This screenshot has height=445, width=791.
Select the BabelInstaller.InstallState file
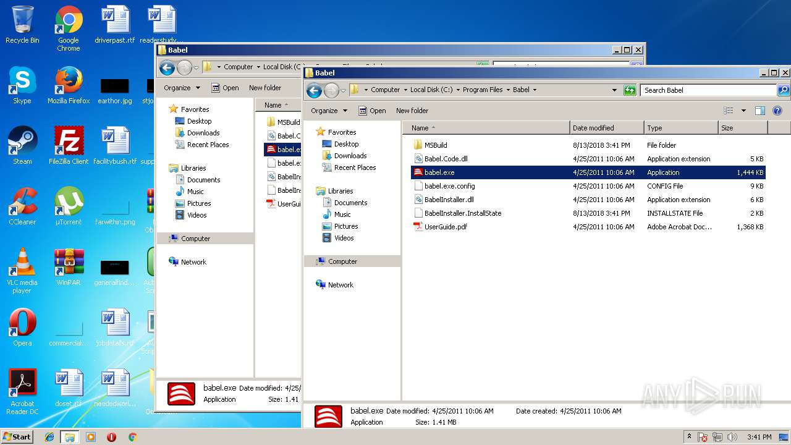588,213
